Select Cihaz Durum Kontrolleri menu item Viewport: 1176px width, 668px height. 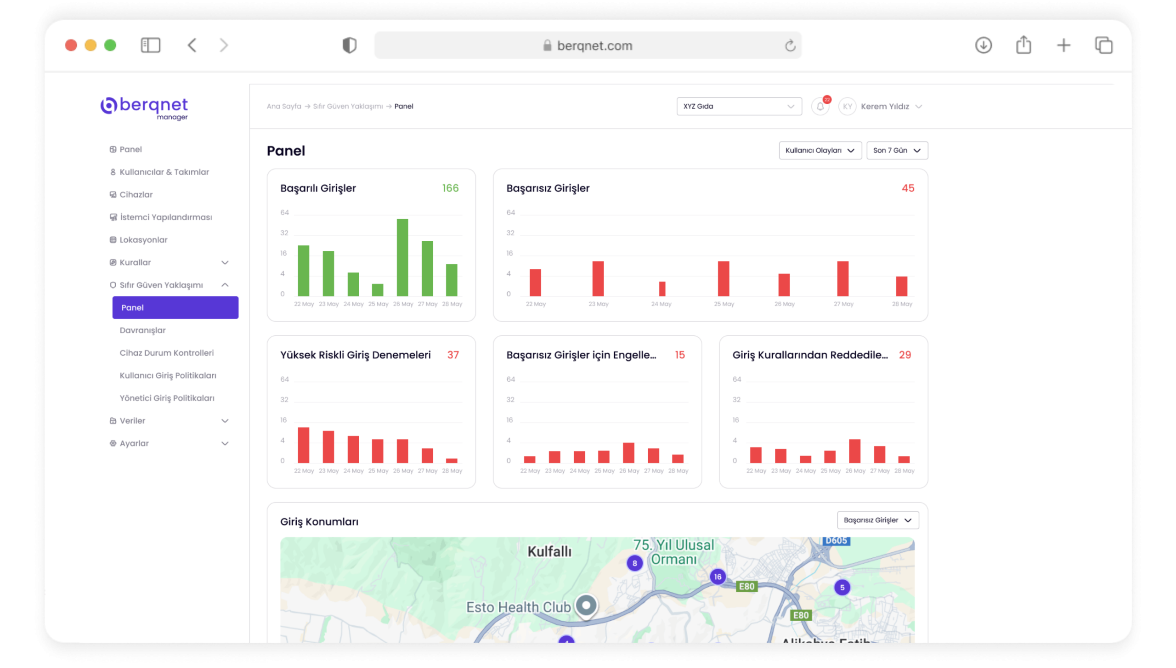(x=166, y=353)
